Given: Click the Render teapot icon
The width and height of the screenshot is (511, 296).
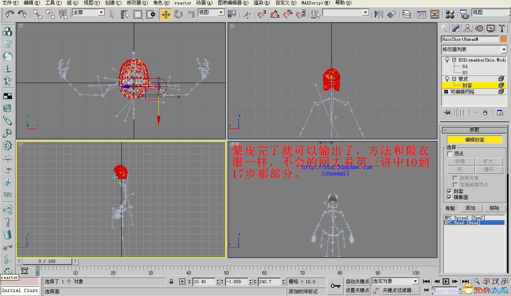Looking at the screenshot, I should click(464, 14).
